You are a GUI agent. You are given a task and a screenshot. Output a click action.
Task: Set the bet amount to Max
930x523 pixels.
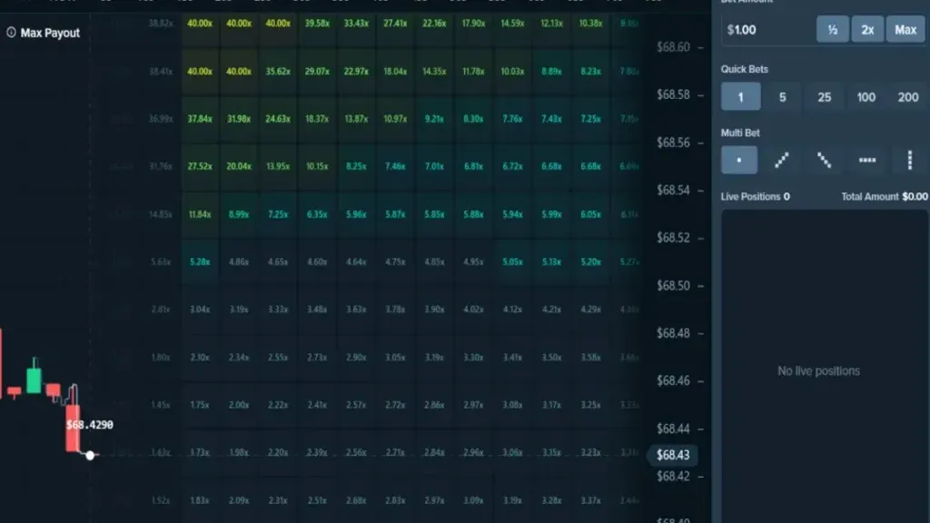pyautogui.click(x=905, y=30)
